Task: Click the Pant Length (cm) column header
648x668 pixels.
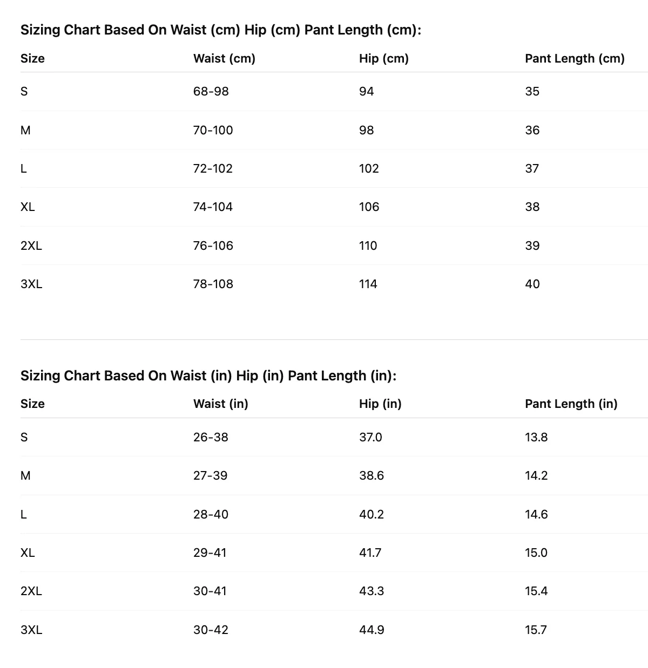Action: (575, 58)
